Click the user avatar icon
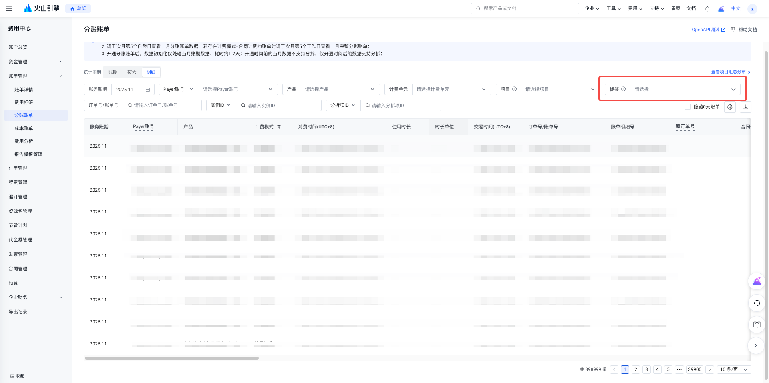This screenshot has height=383, width=769. tap(752, 8)
